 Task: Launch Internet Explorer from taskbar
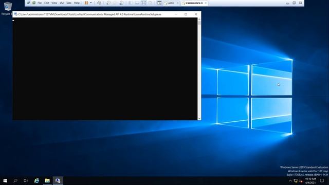pos(36,180)
